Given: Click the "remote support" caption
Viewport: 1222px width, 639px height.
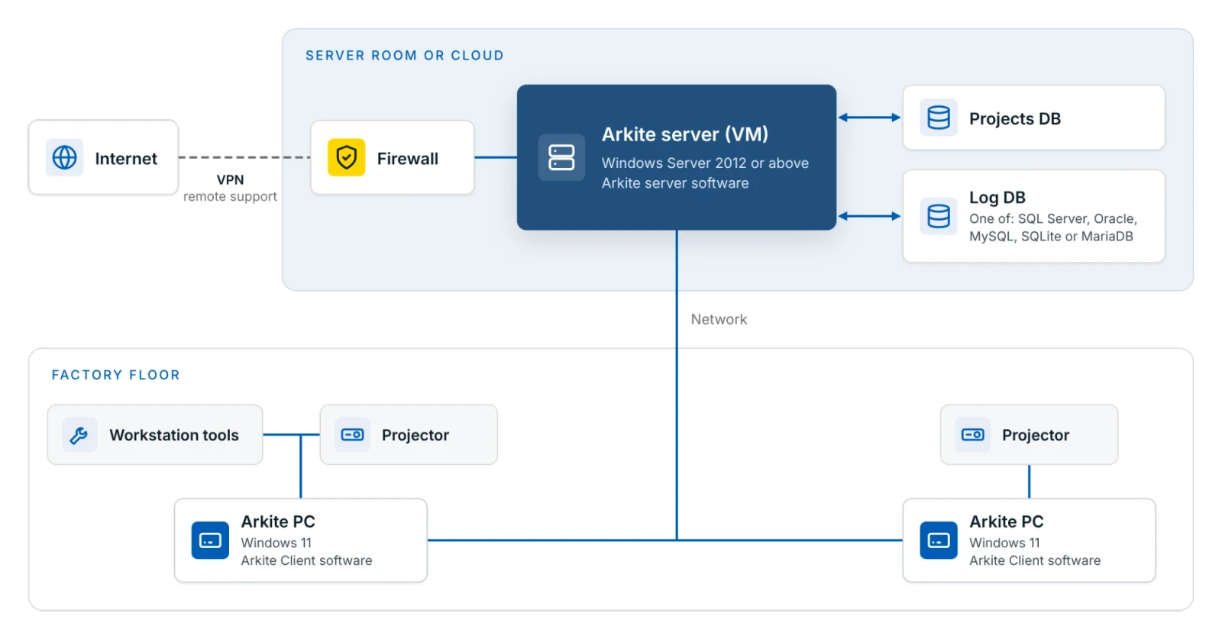Looking at the screenshot, I should tap(230, 197).
